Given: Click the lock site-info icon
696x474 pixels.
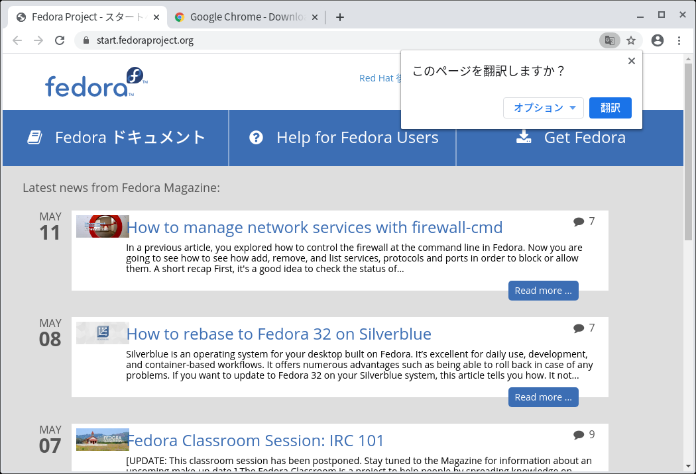Looking at the screenshot, I should click(x=86, y=40).
